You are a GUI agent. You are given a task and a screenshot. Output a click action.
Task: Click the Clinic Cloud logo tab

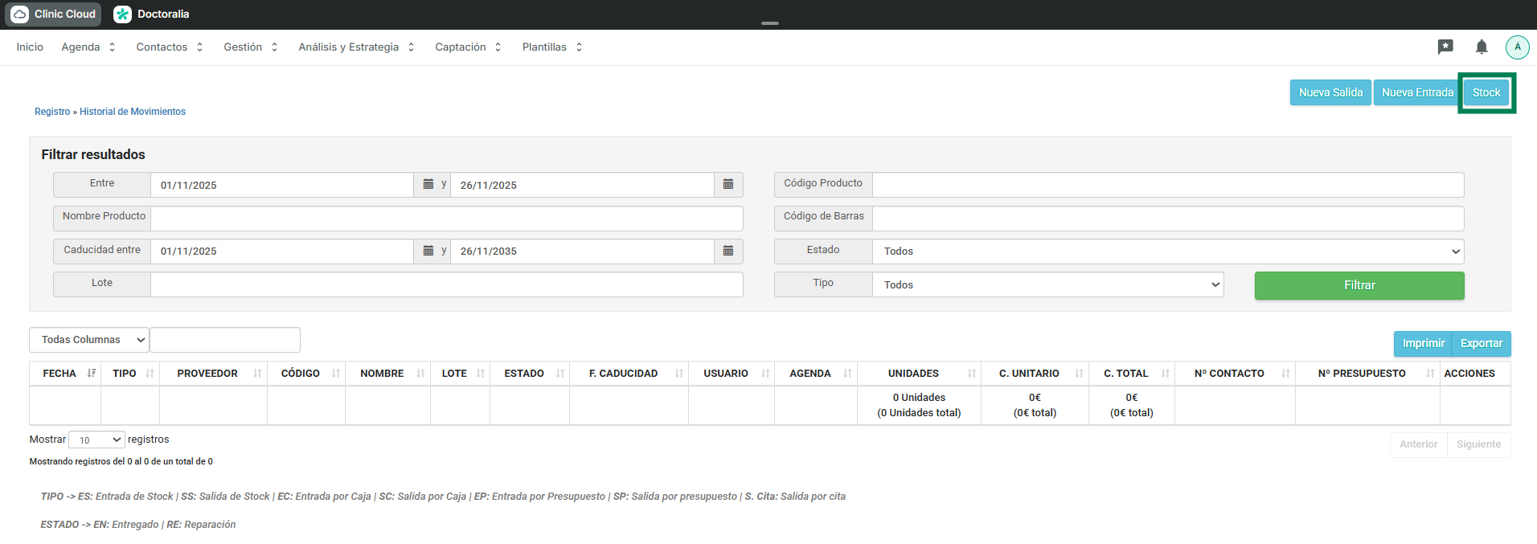coord(55,14)
